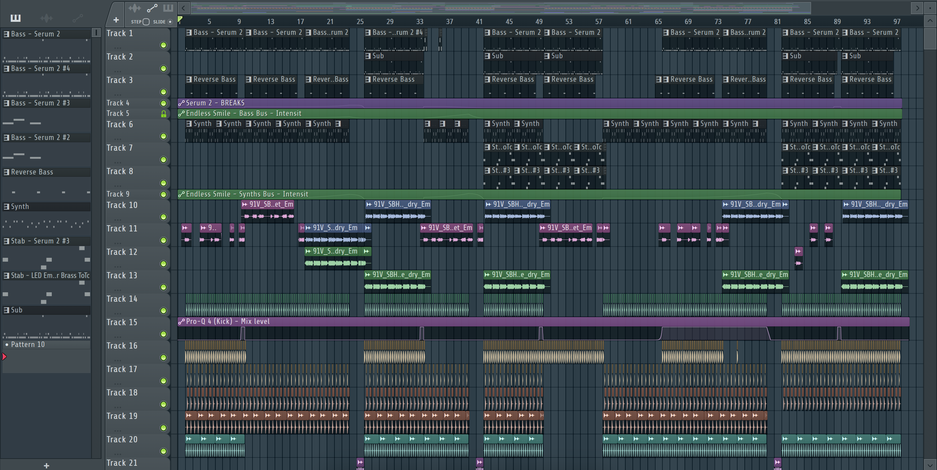Click bar 25 on the timeline ruler

pyautogui.click(x=360, y=21)
